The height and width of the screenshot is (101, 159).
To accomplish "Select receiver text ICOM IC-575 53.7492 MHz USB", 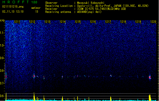I will [x=101, y=9].
